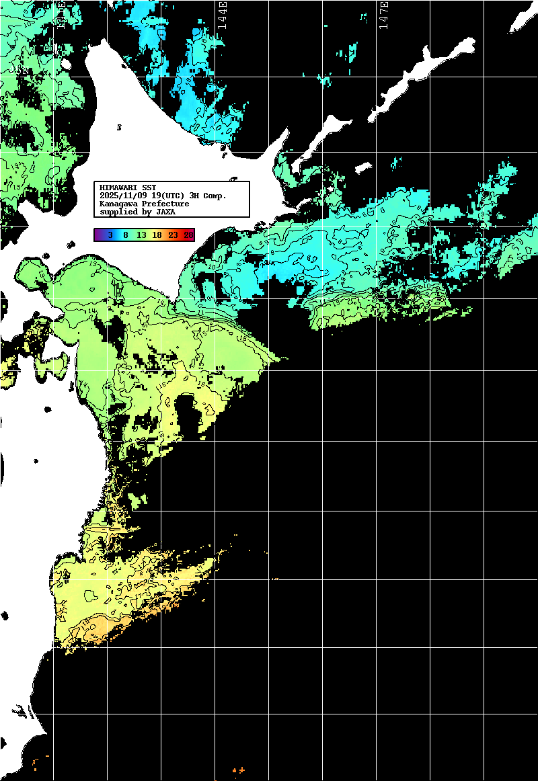Click the white island in top-right corner
Viewport: 538px width, 781px height.
pyautogui.click(x=523, y=18)
